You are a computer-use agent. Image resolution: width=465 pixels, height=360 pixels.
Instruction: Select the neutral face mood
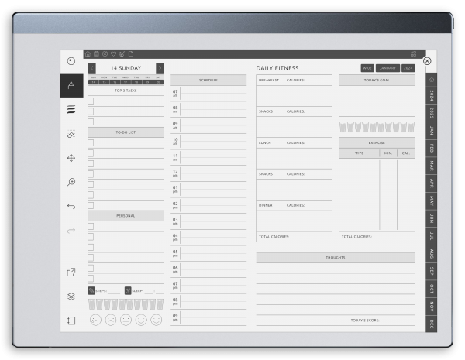[x=126, y=320]
